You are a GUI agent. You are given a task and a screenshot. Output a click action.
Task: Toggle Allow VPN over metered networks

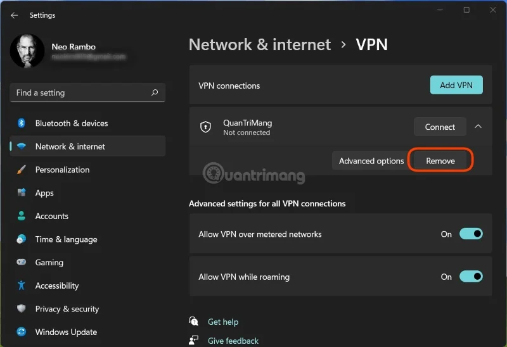[471, 234]
